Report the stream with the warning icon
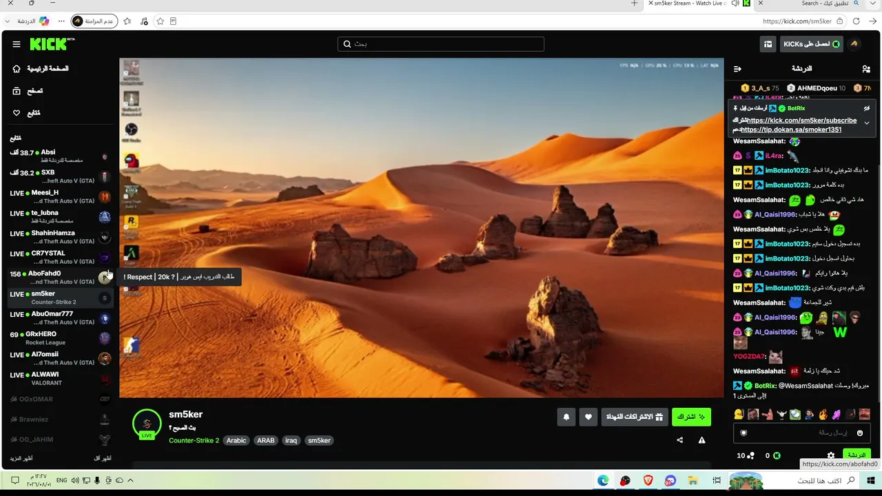 tap(701, 440)
